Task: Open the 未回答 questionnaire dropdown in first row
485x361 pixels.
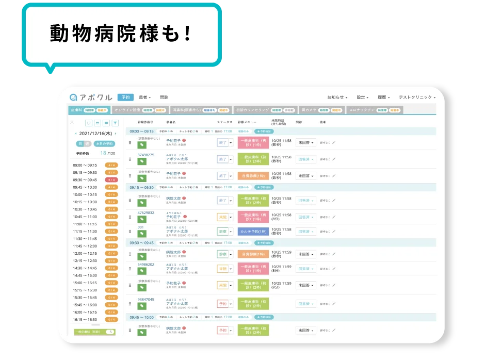Action: click(306, 143)
